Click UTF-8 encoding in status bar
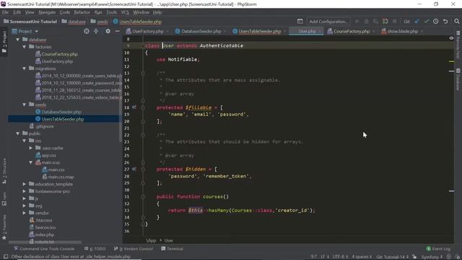 [x=340, y=257]
